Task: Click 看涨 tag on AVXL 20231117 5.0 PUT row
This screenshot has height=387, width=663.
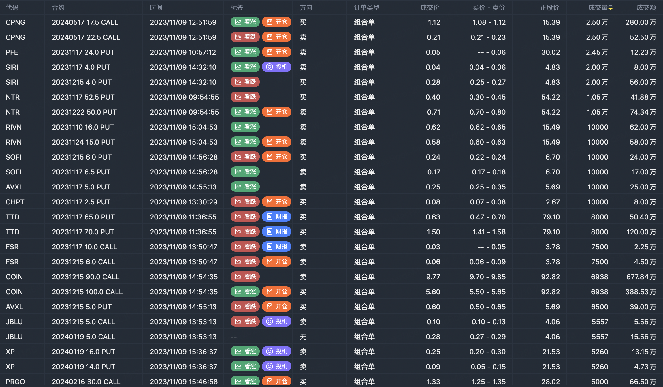Action: pos(245,187)
